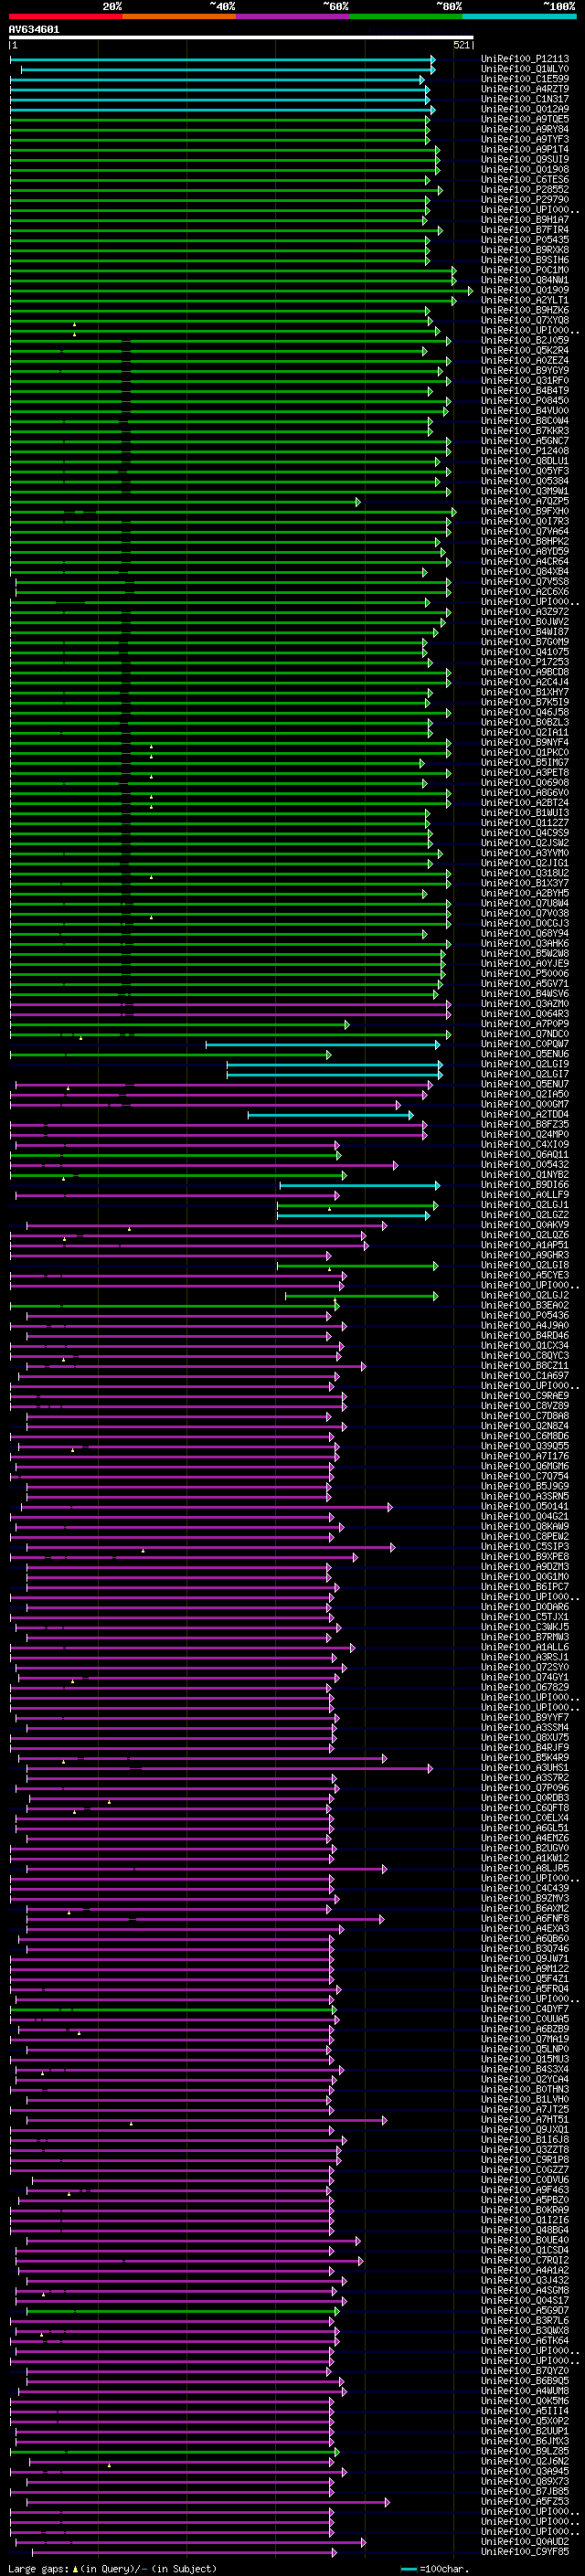
Task: Click the UniRef100_P29790 hit label
Action: point(525,200)
